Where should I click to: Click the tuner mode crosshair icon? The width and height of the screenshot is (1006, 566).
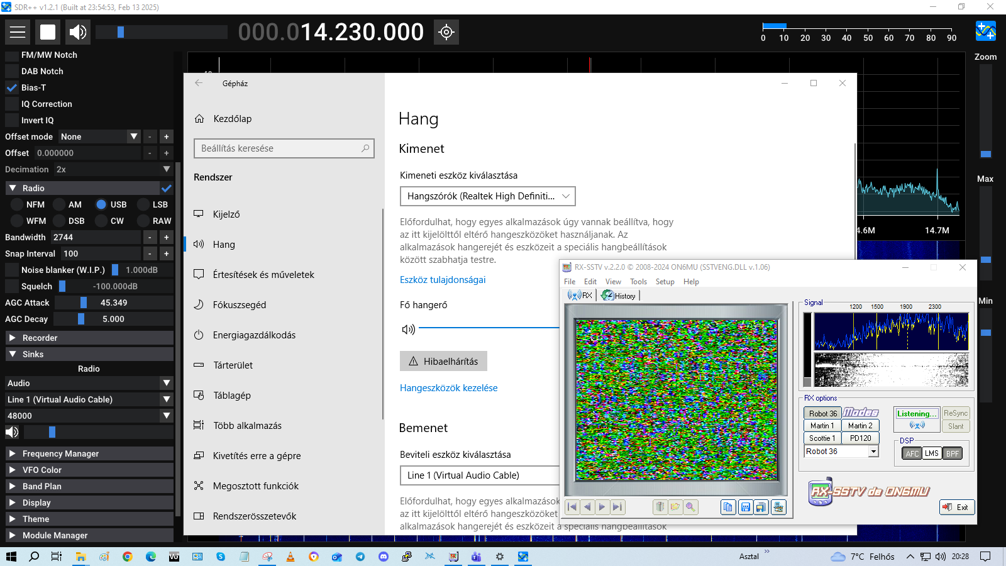[446, 32]
